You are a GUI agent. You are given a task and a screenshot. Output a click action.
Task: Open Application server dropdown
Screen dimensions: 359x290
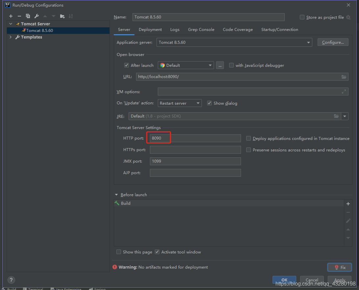(x=234, y=42)
